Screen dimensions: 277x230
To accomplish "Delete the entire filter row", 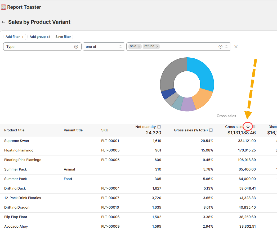I will (x=236, y=47).
